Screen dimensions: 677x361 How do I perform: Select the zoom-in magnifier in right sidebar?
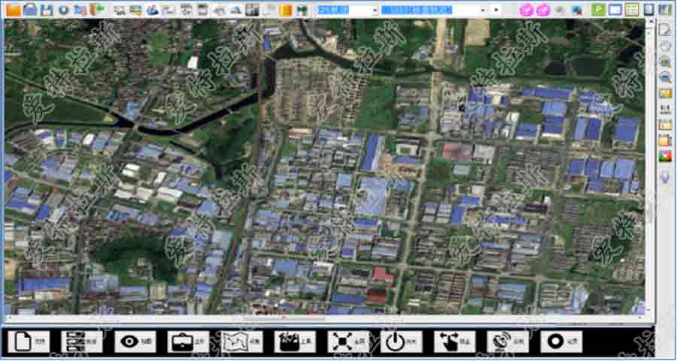coord(665,62)
